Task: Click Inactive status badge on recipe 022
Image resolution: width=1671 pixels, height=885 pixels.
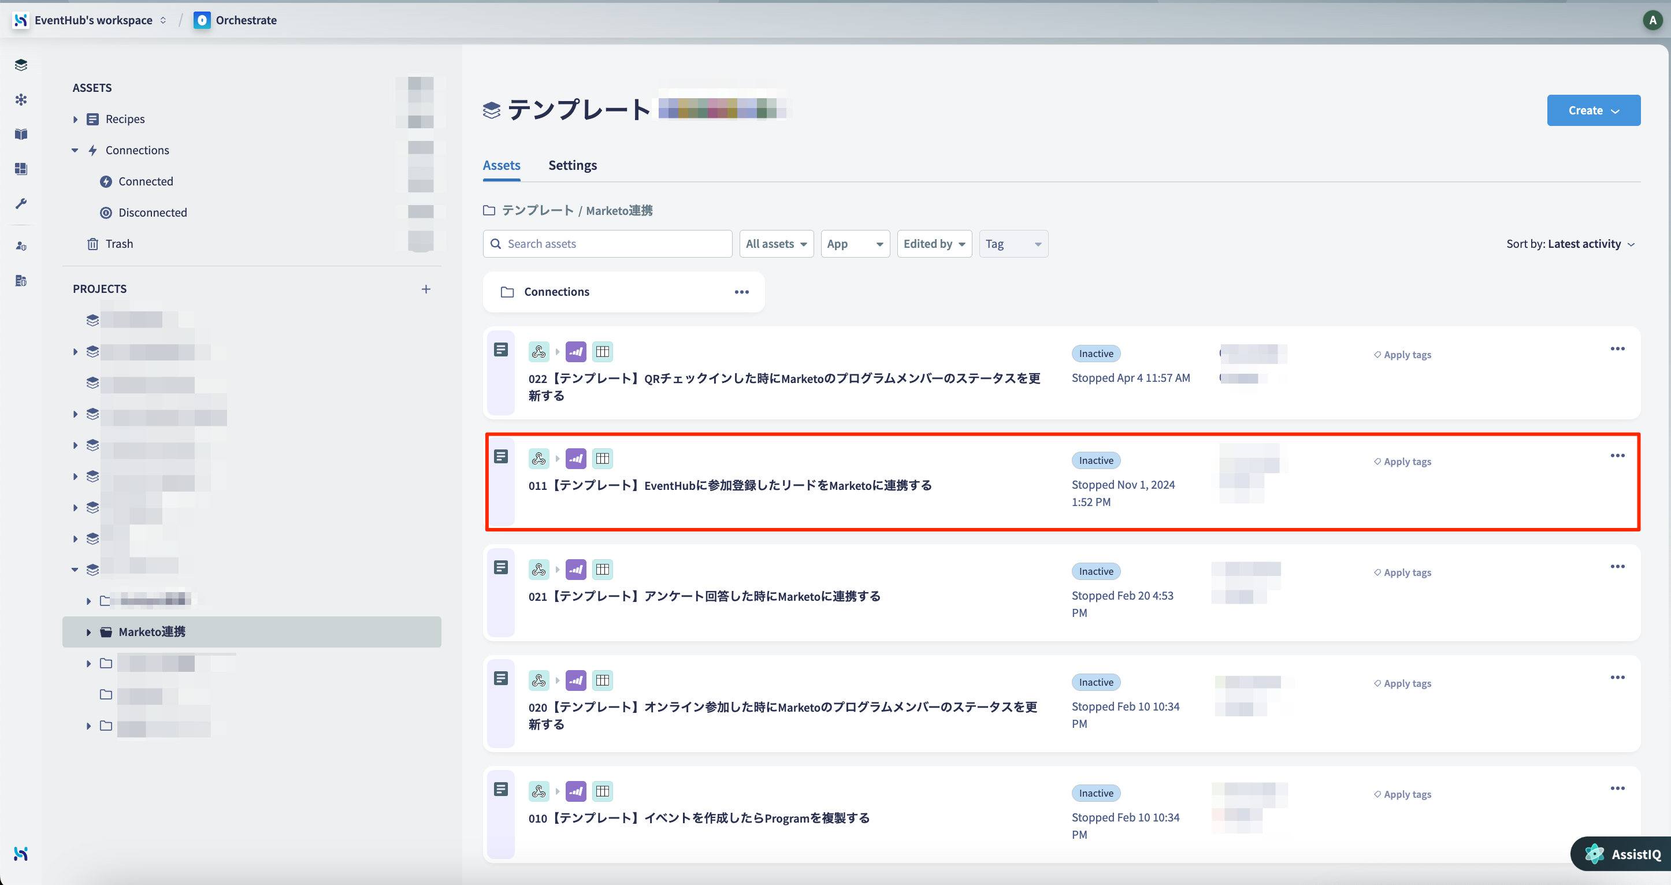Action: tap(1096, 354)
